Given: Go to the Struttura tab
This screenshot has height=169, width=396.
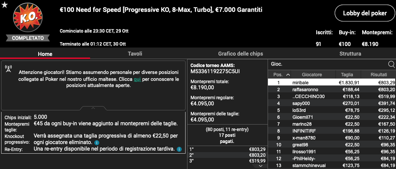Looking at the screenshot, I should (x=350, y=54).
